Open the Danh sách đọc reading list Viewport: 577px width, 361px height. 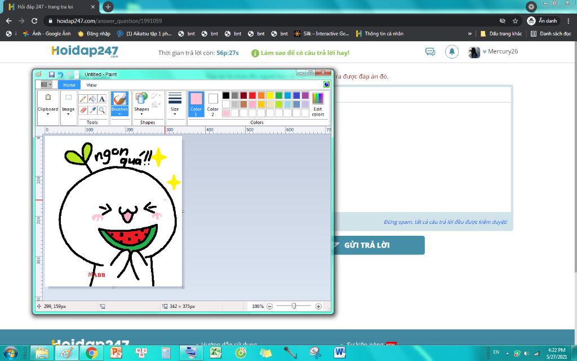point(551,33)
